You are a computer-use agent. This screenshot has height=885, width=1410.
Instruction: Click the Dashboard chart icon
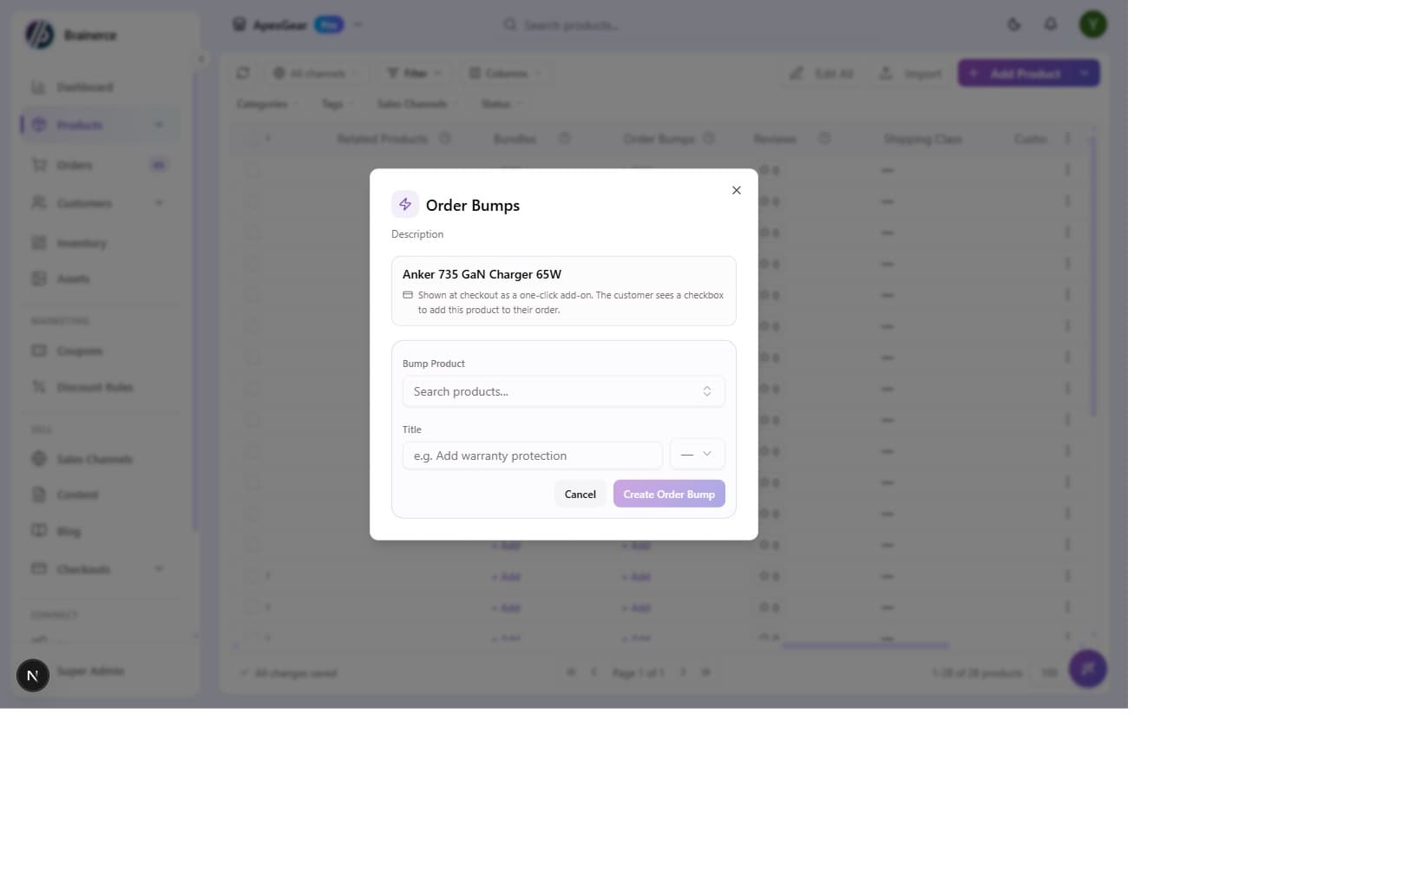(39, 87)
